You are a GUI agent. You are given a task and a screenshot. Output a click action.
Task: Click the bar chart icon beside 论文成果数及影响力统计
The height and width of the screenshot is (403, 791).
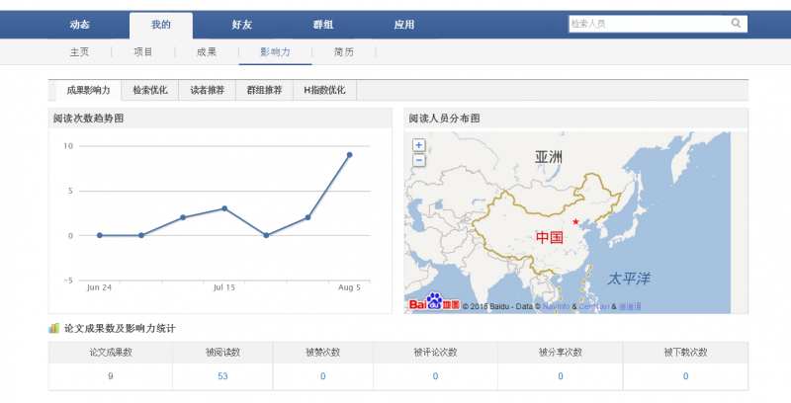pyautogui.click(x=53, y=329)
